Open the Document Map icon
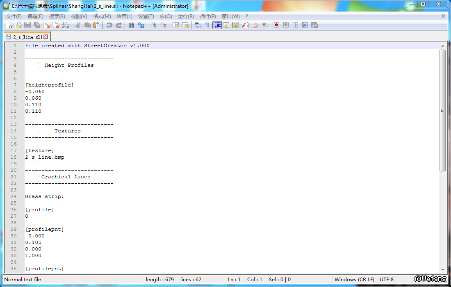Viewport: 451px width, 287px height. click(x=236, y=25)
